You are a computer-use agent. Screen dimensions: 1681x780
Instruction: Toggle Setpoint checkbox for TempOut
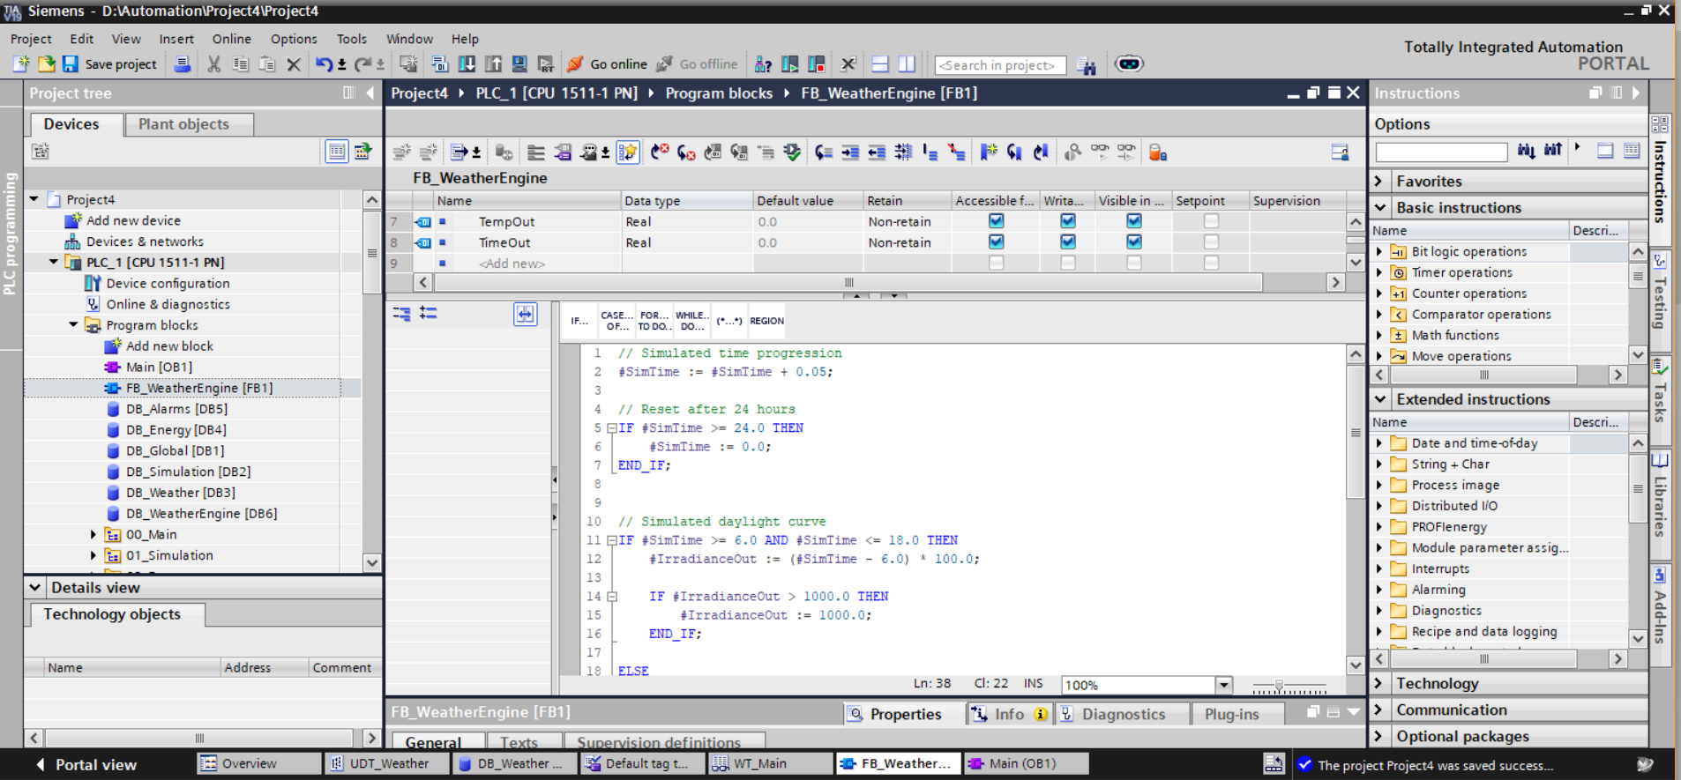pos(1211,221)
